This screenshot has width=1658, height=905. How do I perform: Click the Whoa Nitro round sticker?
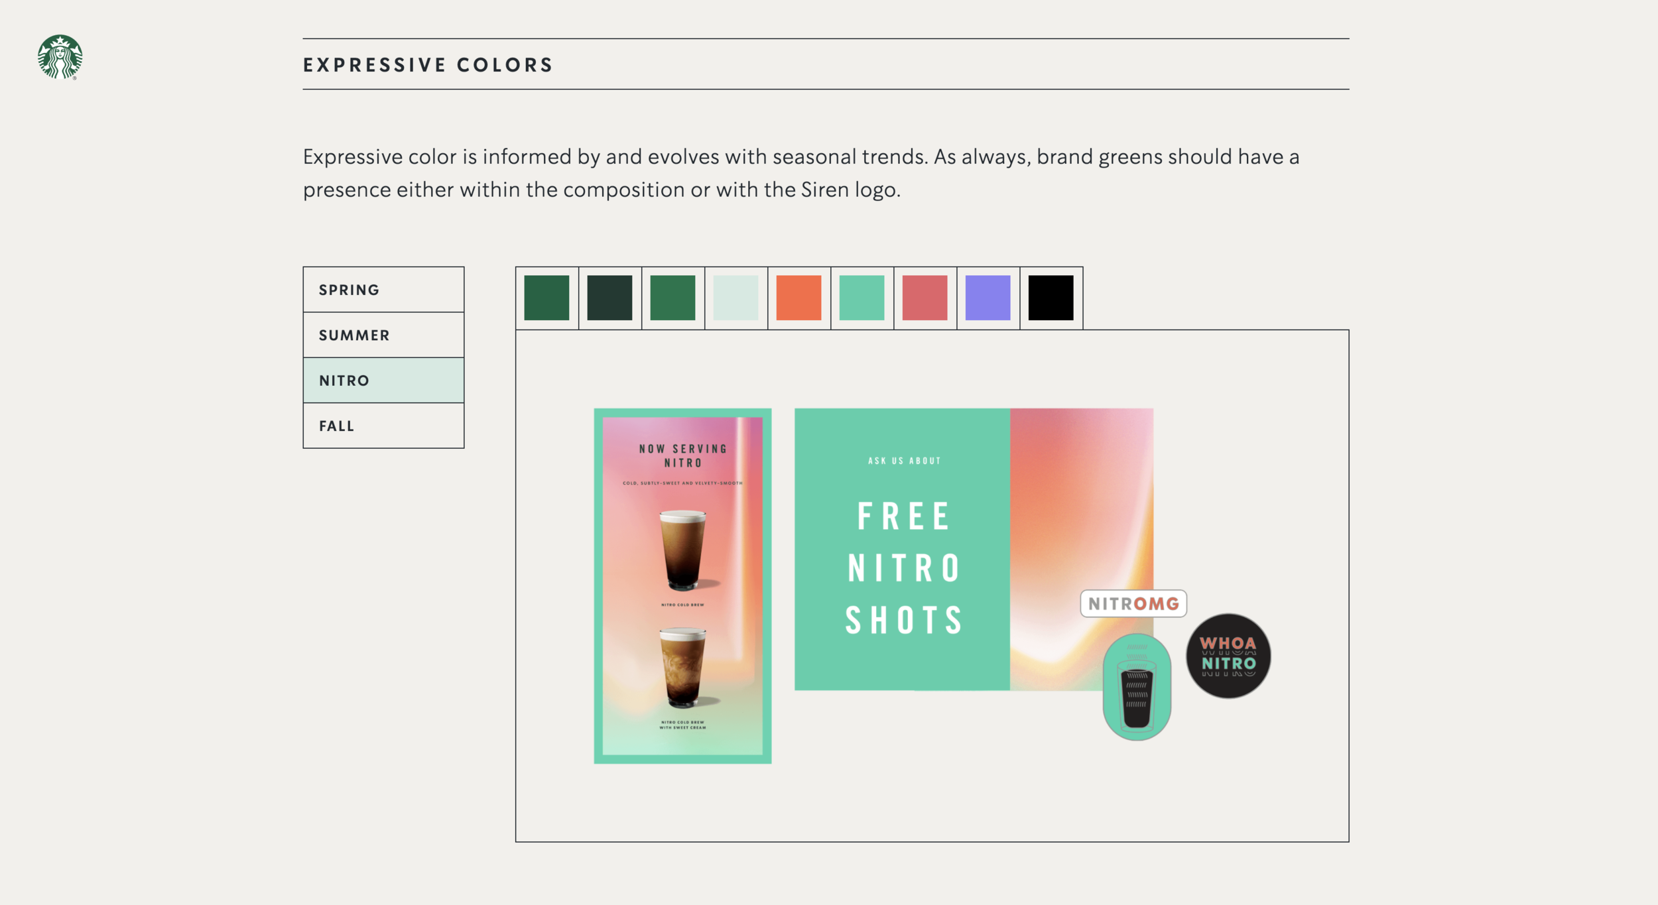coord(1228,656)
